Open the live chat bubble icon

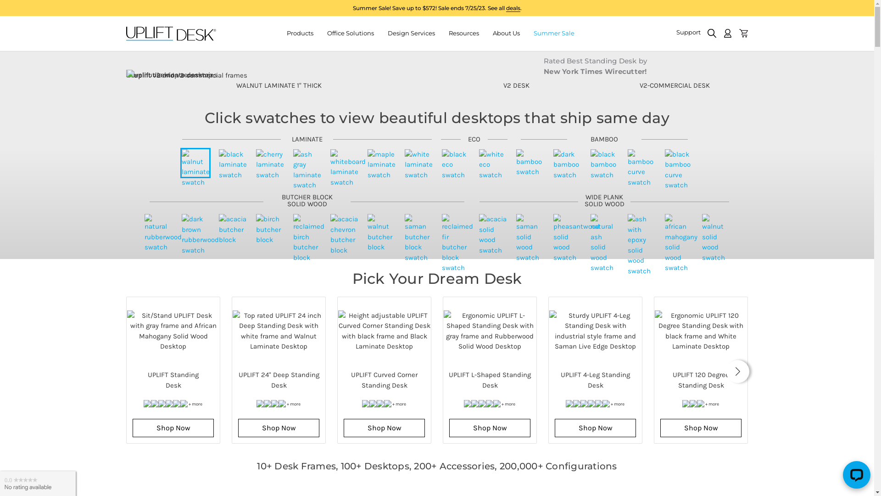(x=856, y=475)
